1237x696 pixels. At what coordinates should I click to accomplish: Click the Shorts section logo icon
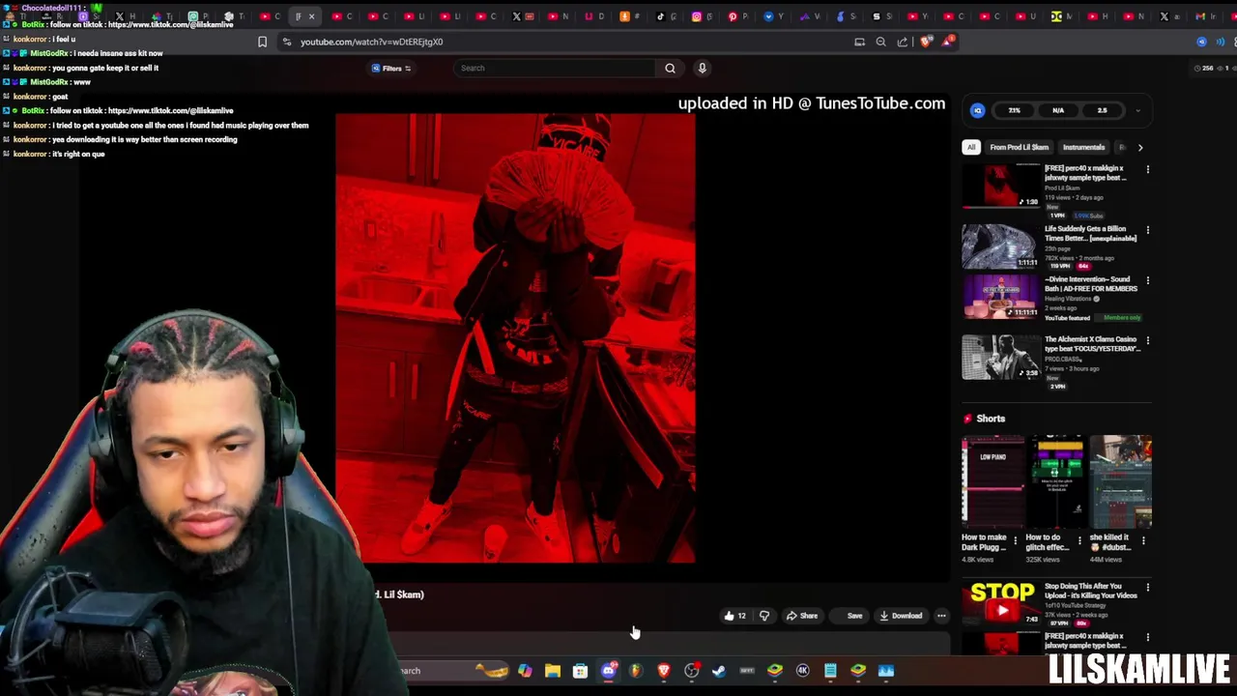click(967, 419)
